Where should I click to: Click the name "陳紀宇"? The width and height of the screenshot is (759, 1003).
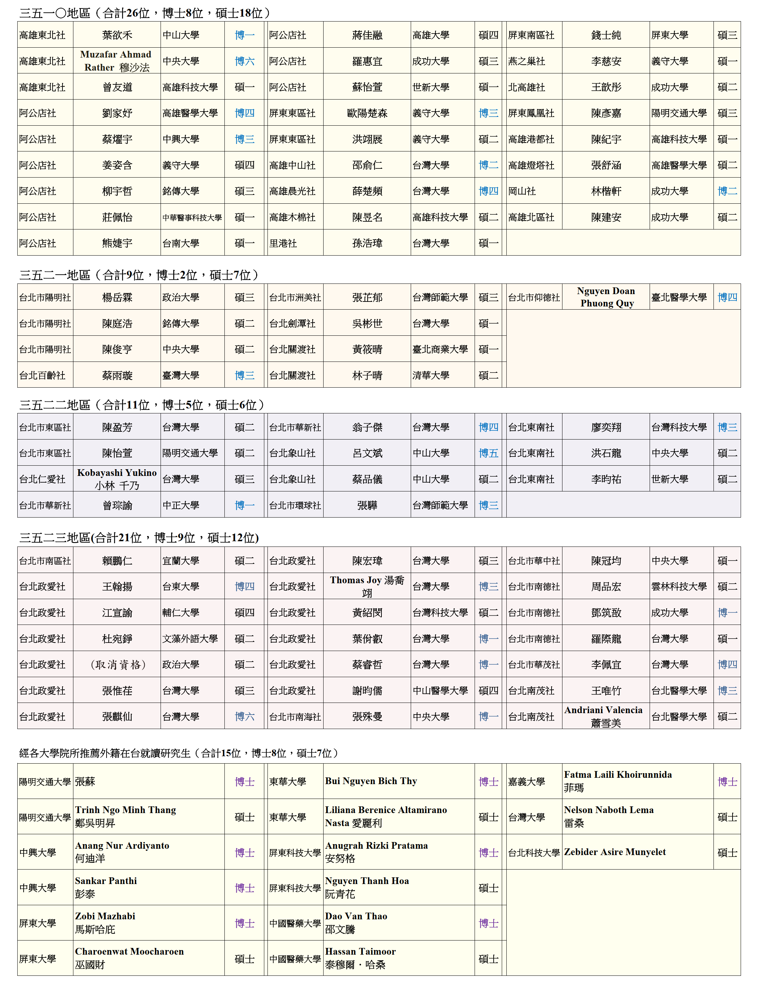(606, 139)
